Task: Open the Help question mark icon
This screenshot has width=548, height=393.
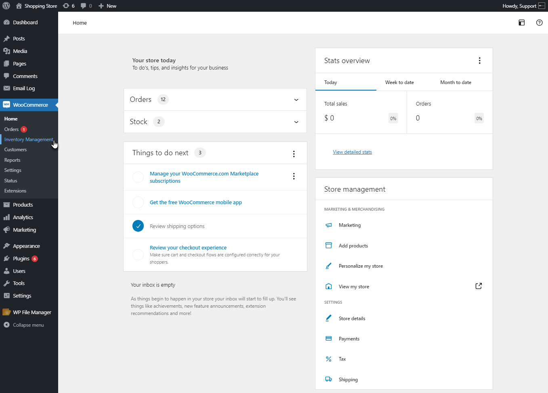Action: 540,23
